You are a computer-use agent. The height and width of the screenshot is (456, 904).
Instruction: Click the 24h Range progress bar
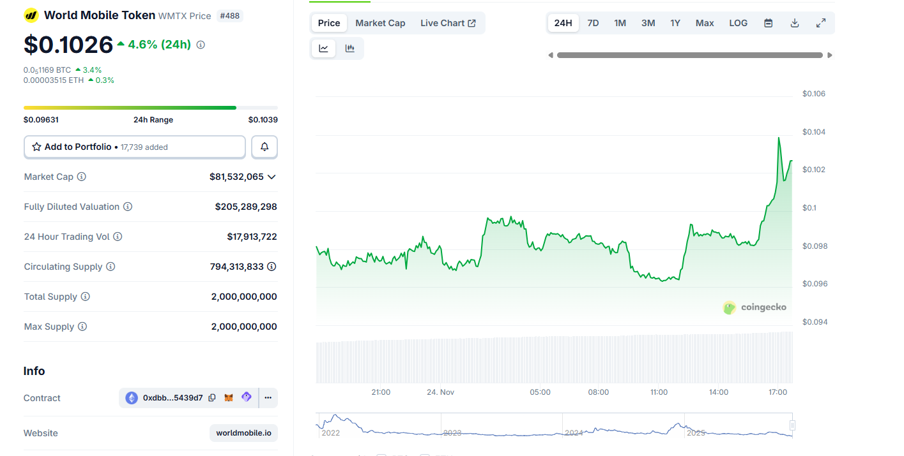click(151, 107)
